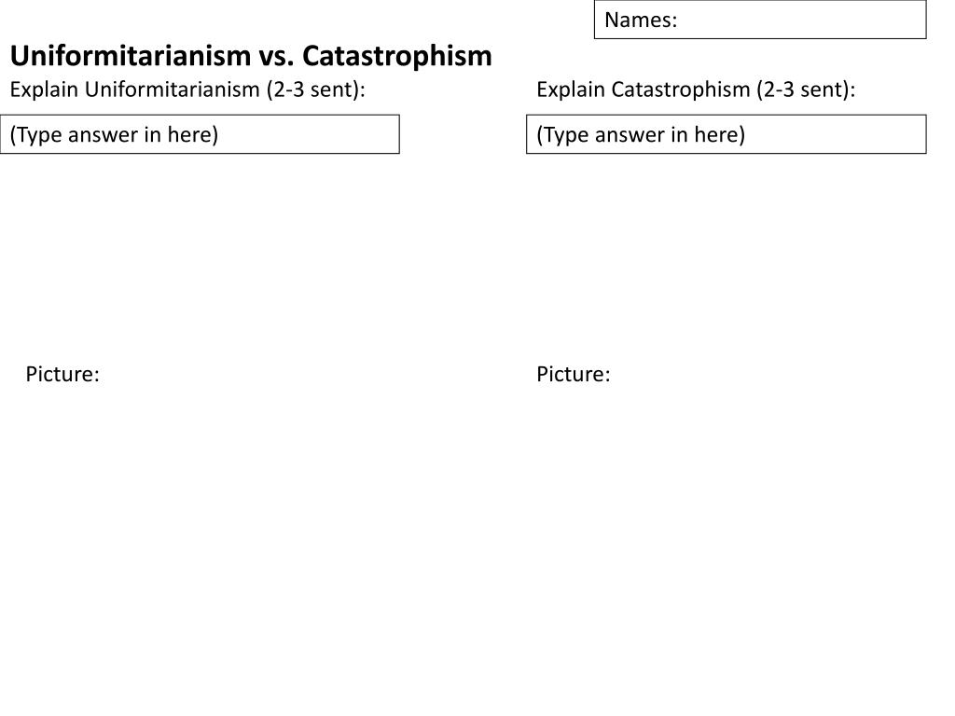
Task: Click the word 'Explain' above left answer box
Action: pos(45,89)
